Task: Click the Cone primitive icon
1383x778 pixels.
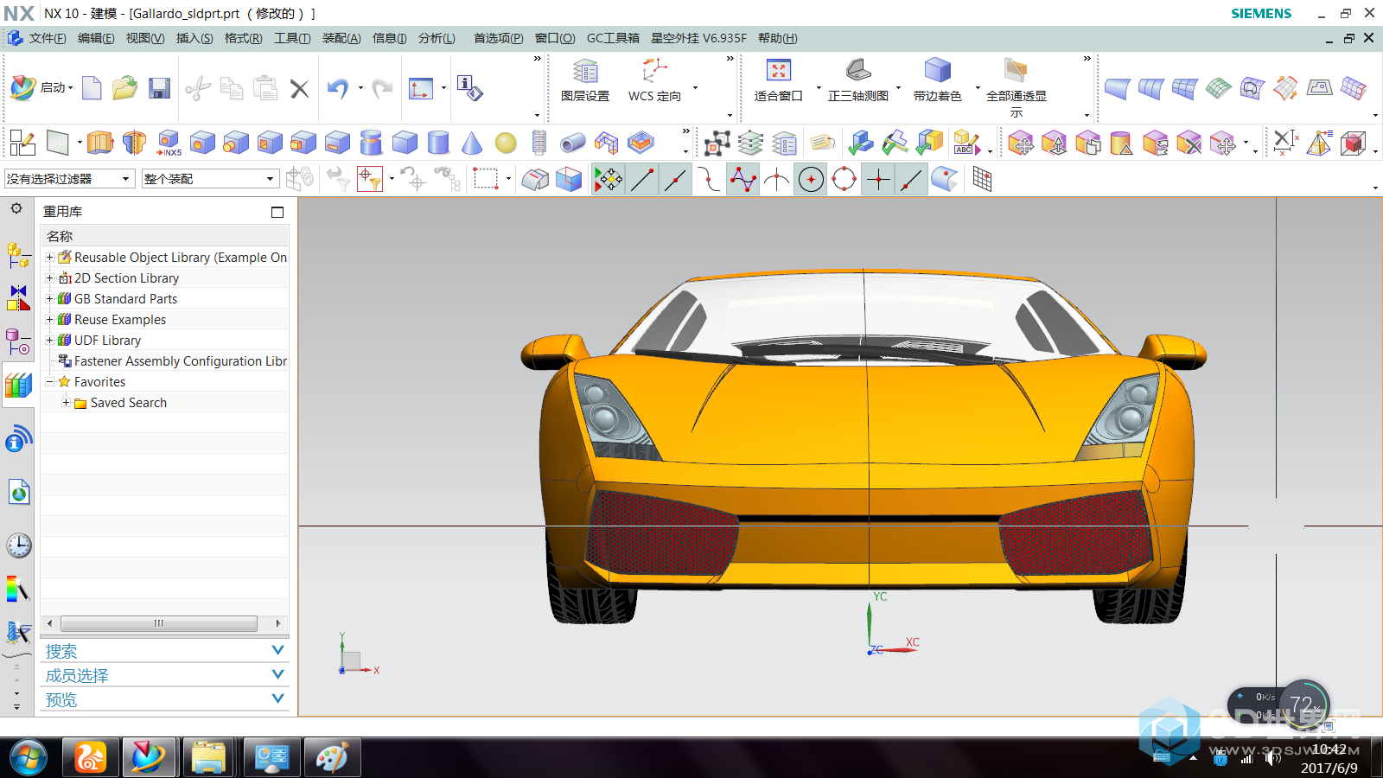Action: pos(472,143)
